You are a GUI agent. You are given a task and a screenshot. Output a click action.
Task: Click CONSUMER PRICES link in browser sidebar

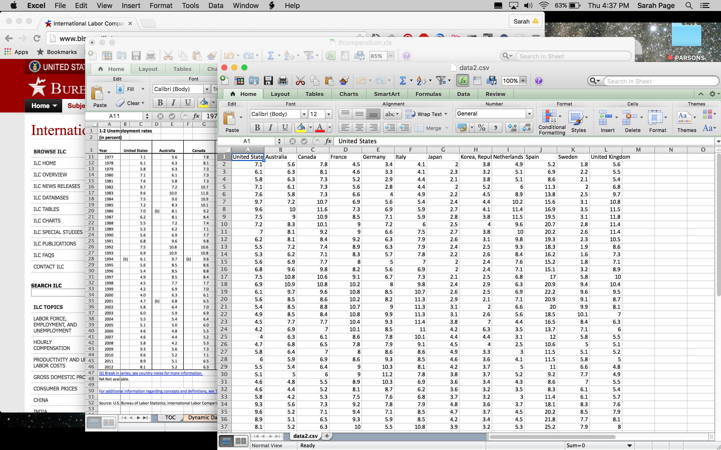(55, 389)
